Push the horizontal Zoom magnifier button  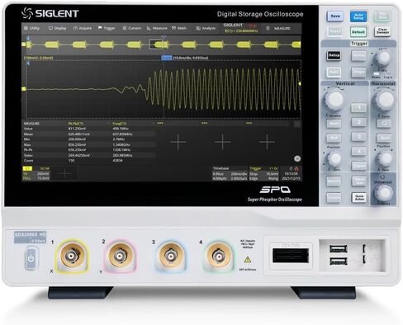(x=384, y=123)
